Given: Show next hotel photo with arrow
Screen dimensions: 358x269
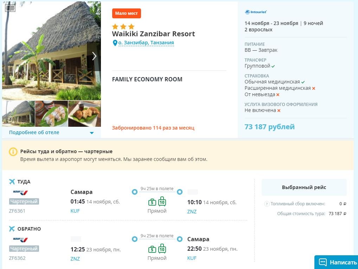Looking at the screenshot, I should tap(94, 56).
